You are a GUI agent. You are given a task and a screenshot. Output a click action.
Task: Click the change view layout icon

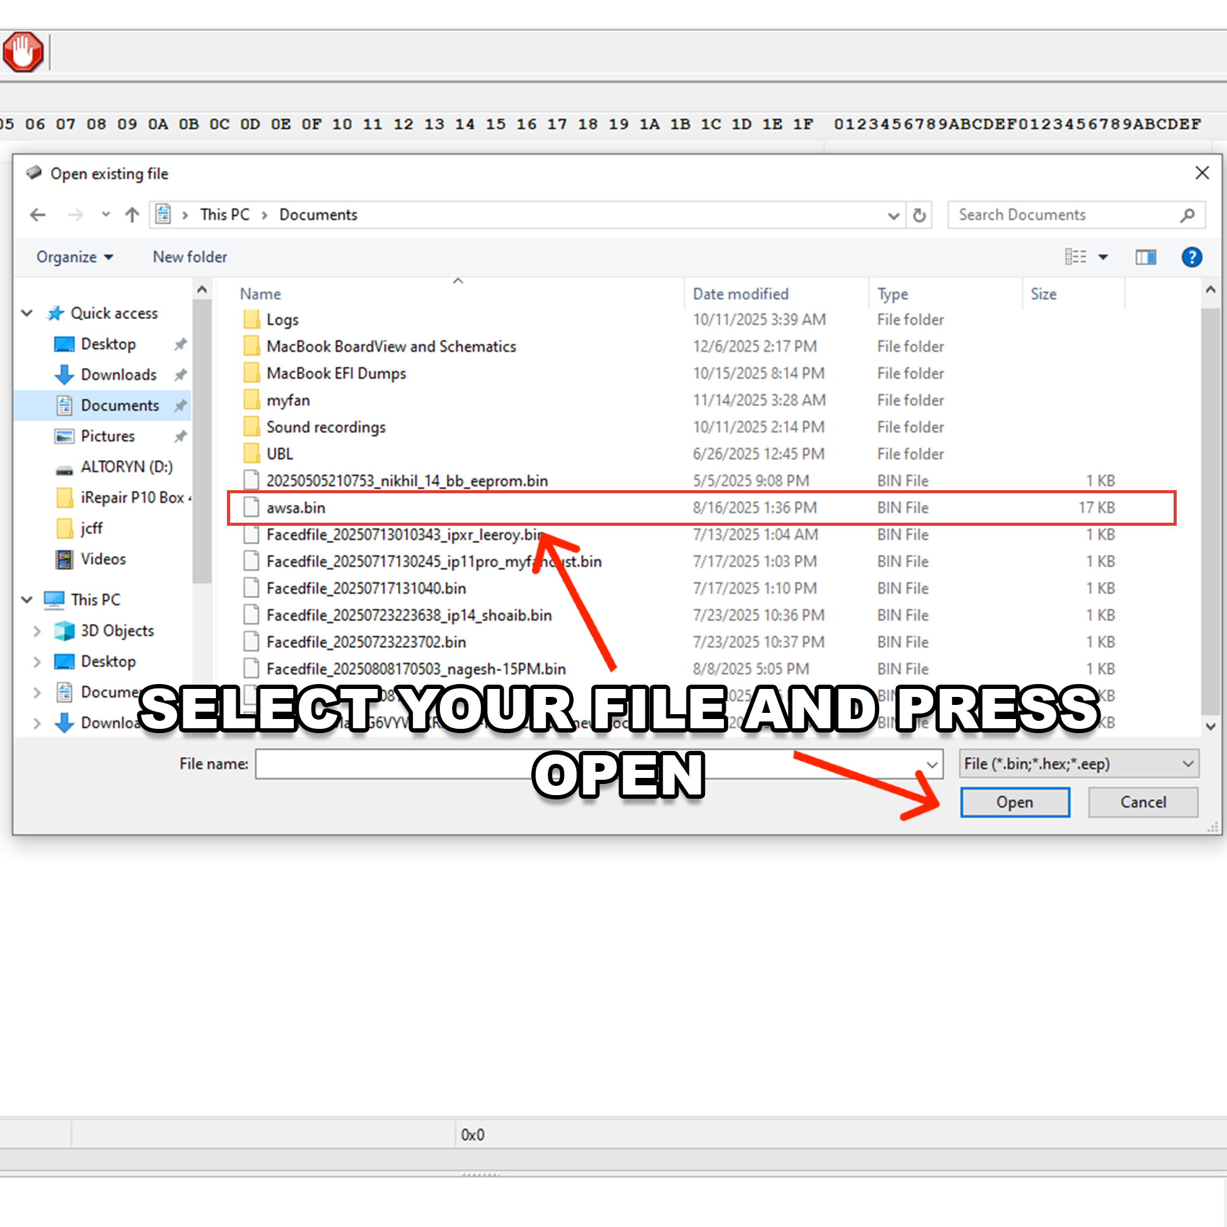tap(1075, 257)
